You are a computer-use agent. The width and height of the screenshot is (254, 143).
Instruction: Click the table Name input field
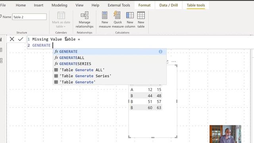pos(29,17)
